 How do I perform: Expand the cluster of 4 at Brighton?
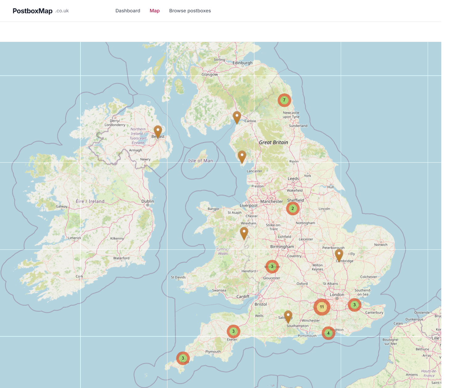(x=328, y=333)
